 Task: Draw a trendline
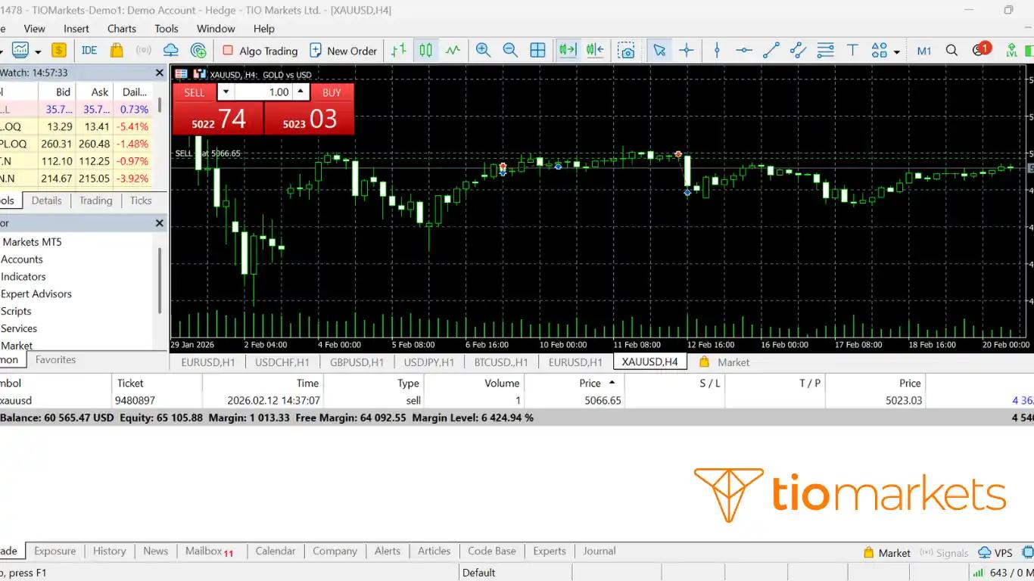point(771,51)
